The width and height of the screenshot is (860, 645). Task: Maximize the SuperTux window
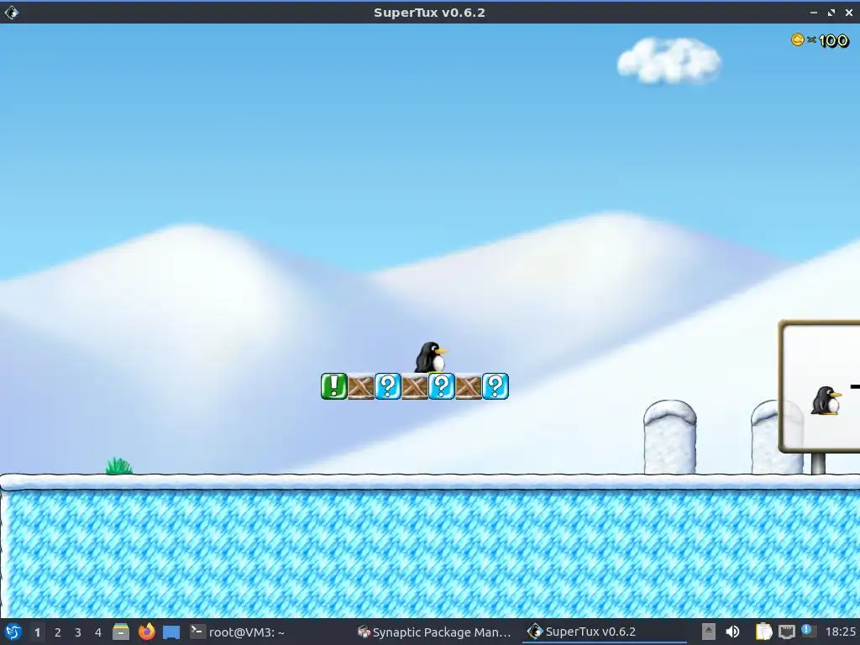pyautogui.click(x=831, y=13)
